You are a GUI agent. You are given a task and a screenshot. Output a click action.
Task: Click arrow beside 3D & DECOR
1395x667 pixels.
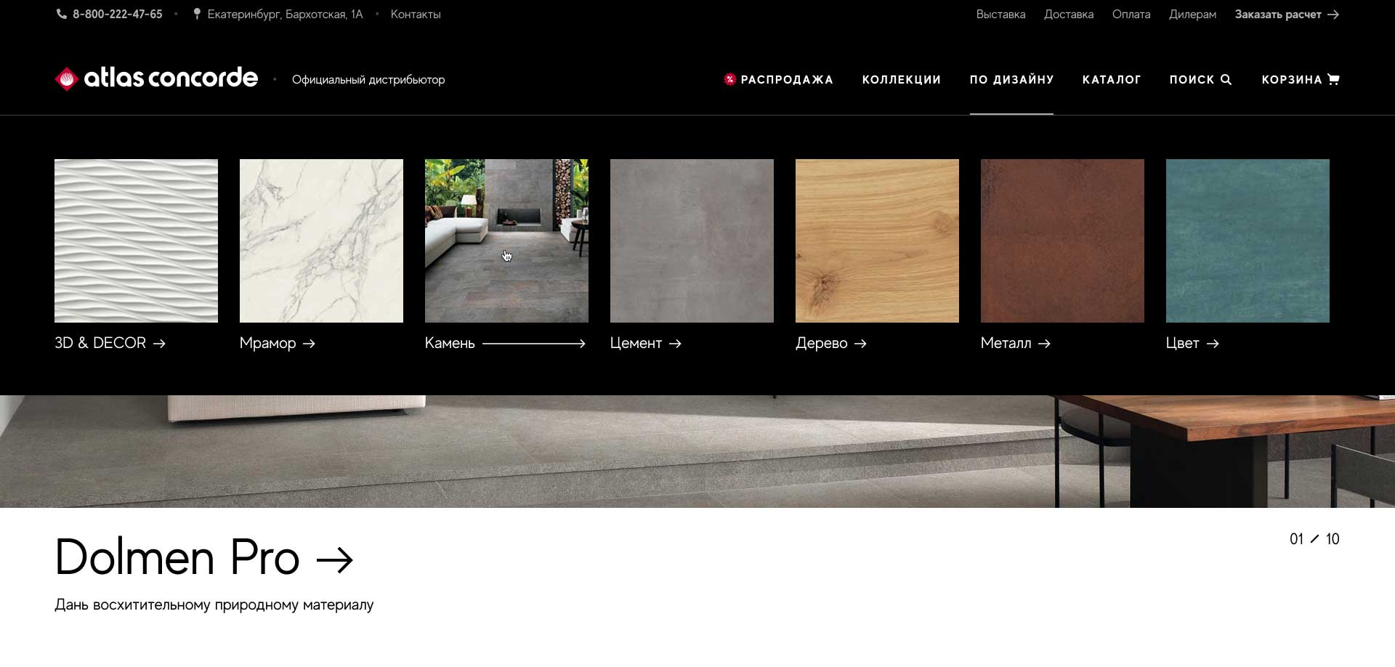coord(159,344)
